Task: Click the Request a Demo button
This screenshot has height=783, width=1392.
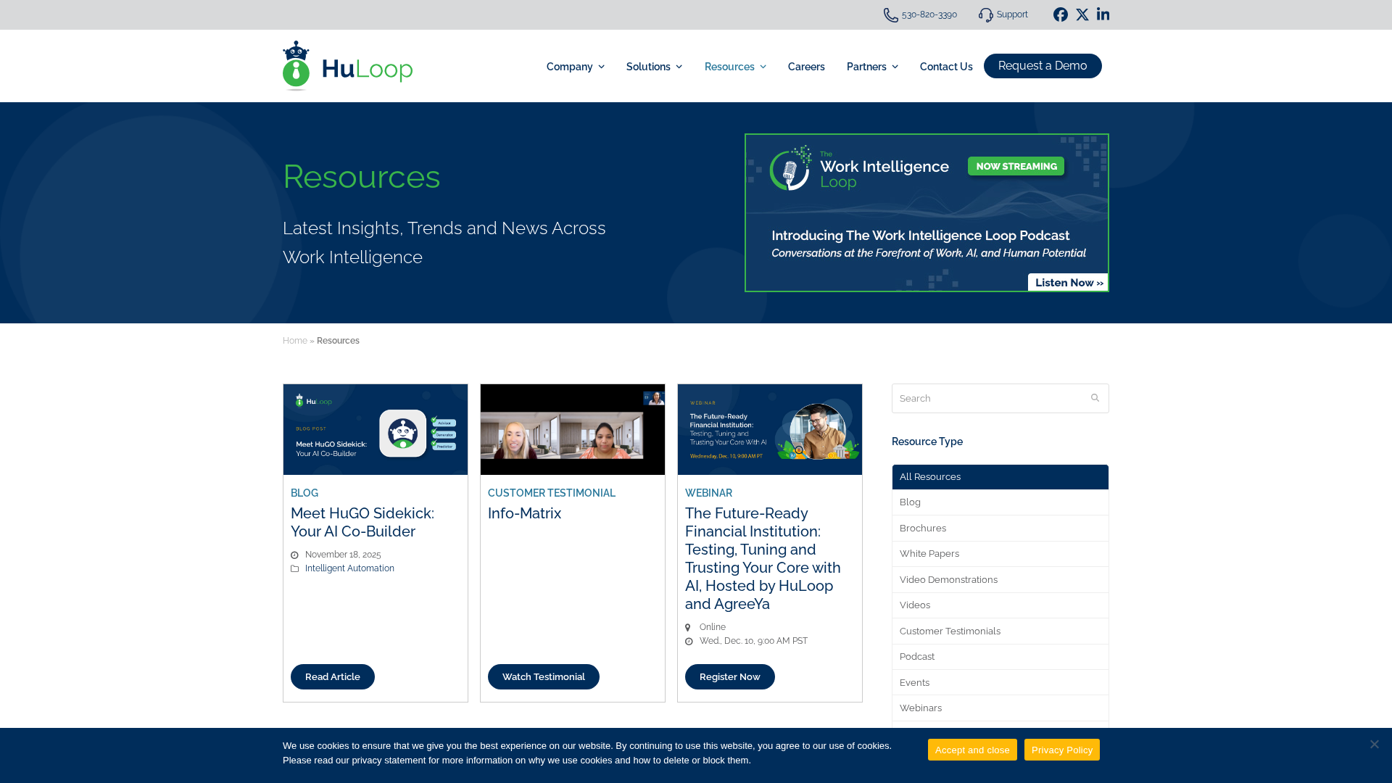Action: pos(1042,66)
